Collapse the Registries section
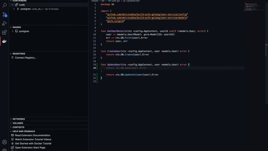 pyautogui.click(x=11, y=54)
